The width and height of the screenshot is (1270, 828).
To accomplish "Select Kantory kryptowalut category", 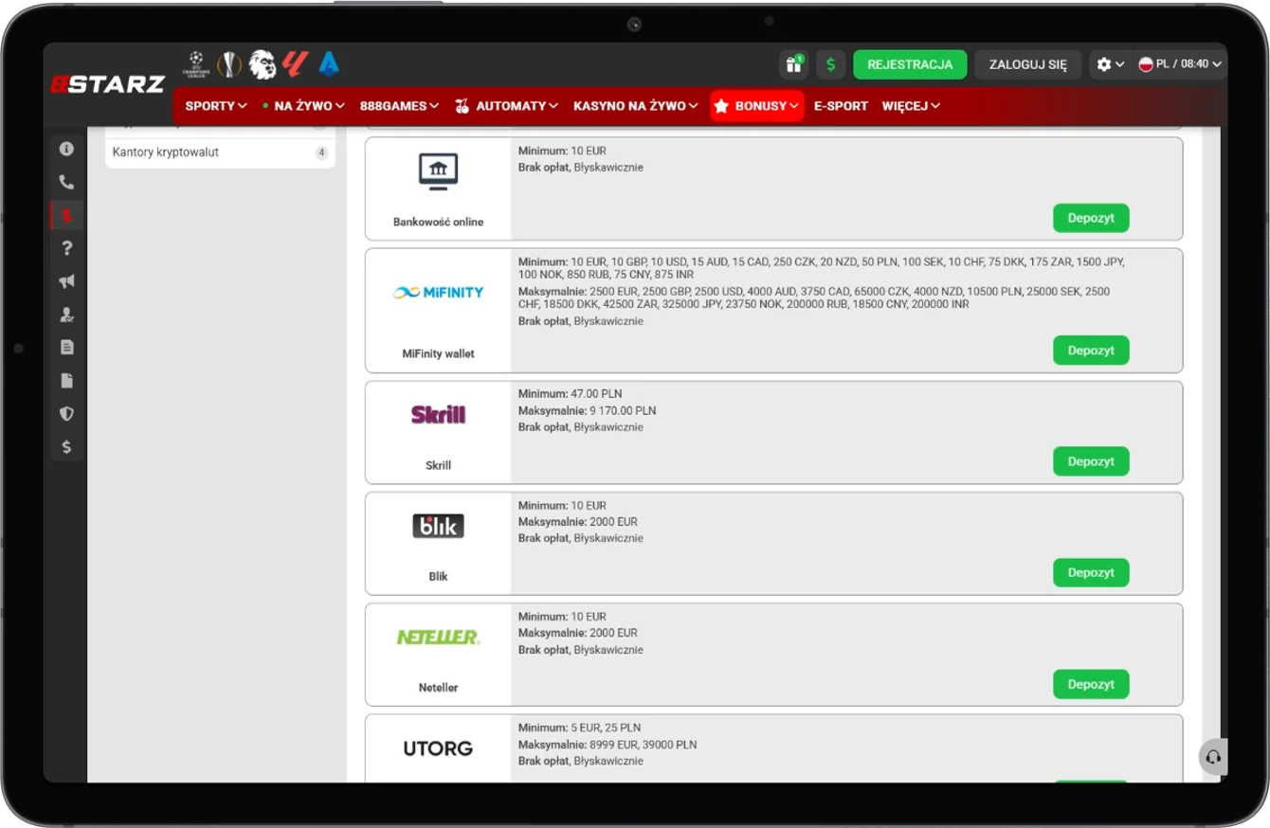I will (220, 153).
